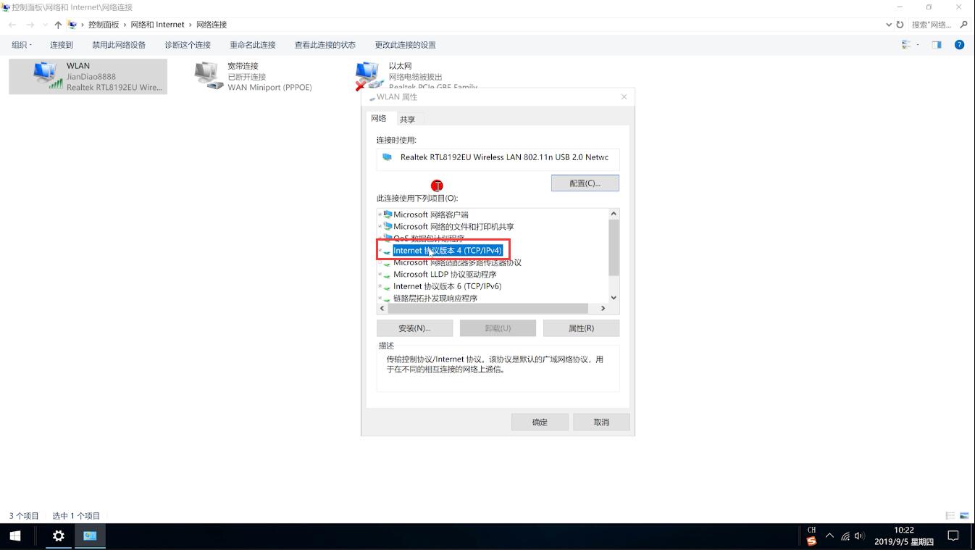Click 连接到 toolbar command

pyautogui.click(x=62, y=45)
